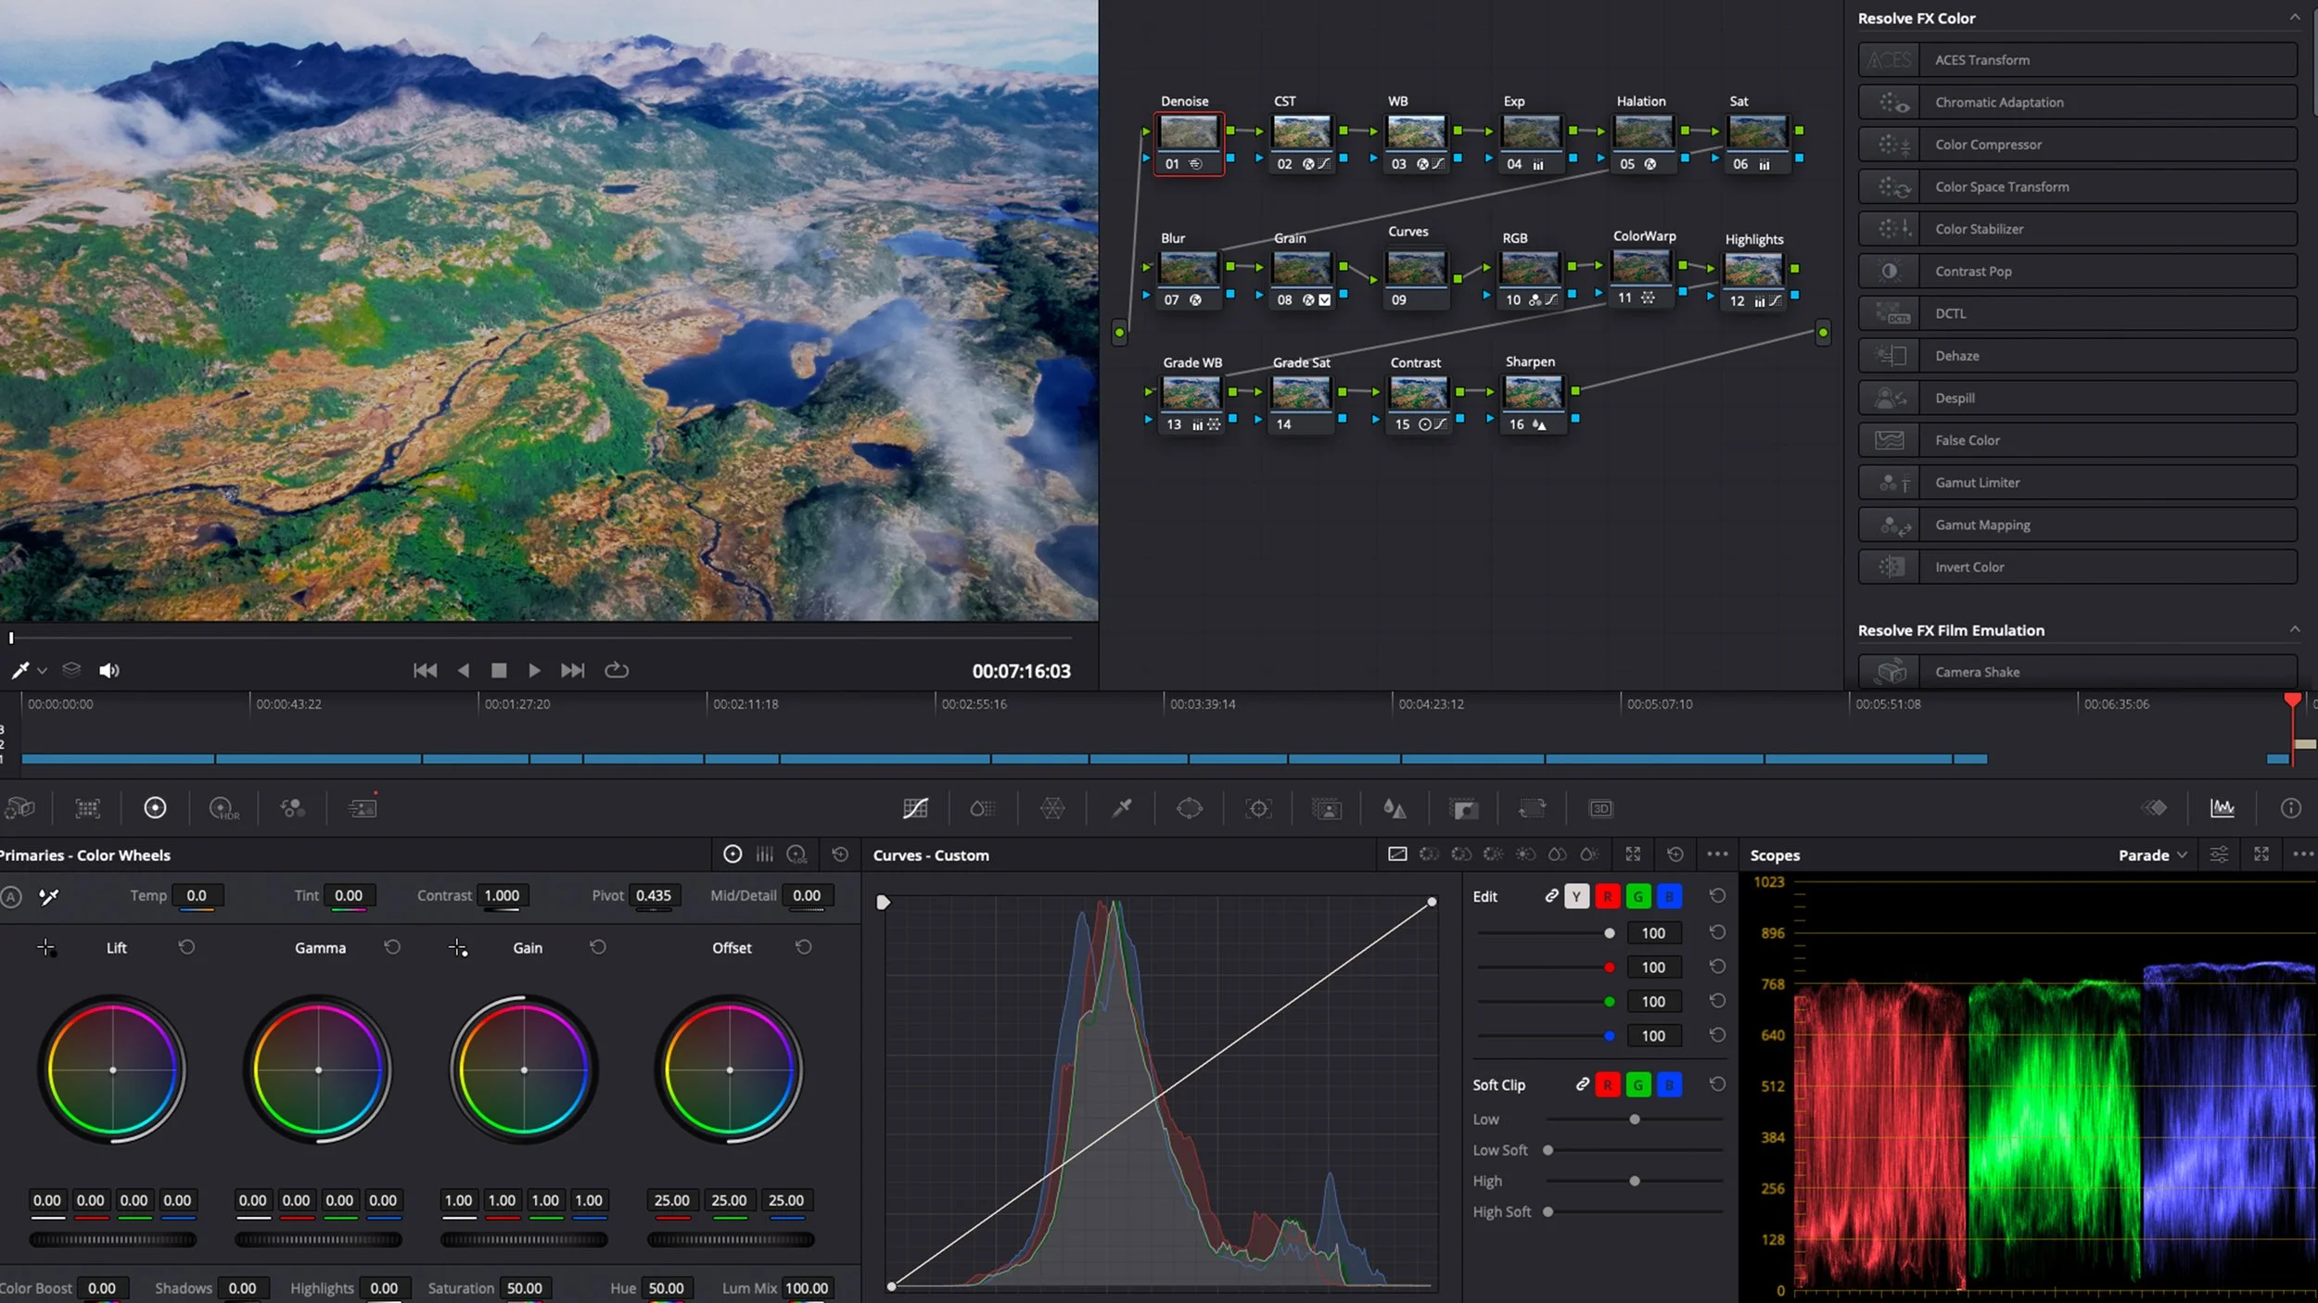This screenshot has width=2318, height=1303.
Task: Toggle Soft Clip red channel
Action: 1608,1084
